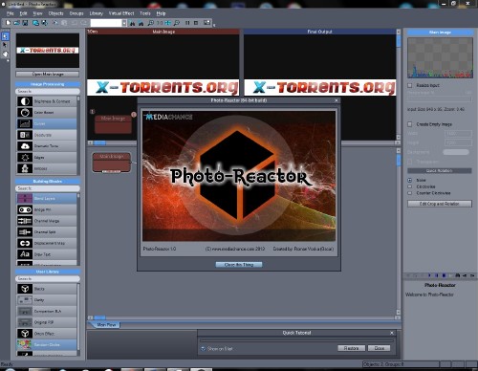Select the Channel Merge block icon
The height and width of the screenshot is (371, 478).
(25, 221)
